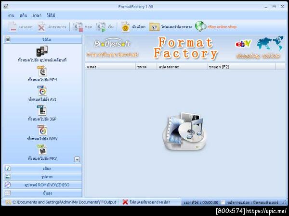Click the Remove (เอาออก) toolbar icon
The height and width of the screenshot is (216, 289).
(13, 27)
